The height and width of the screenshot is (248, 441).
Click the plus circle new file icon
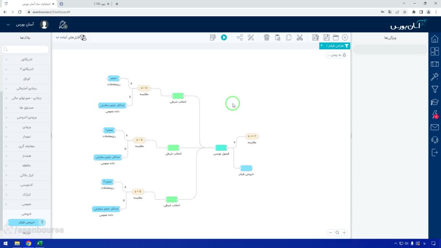(345, 38)
